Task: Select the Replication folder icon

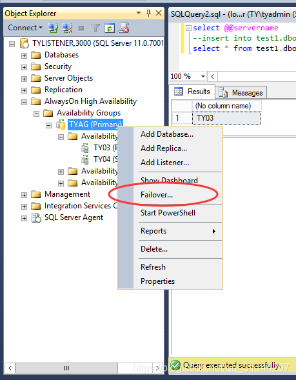Action: pyautogui.click(x=36, y=90)
